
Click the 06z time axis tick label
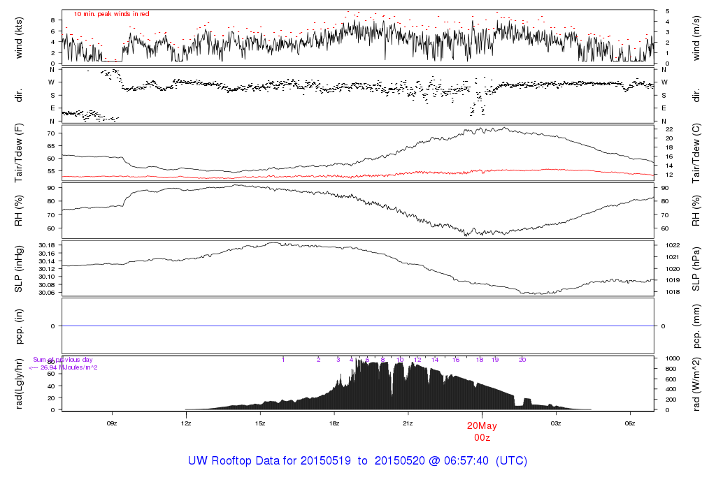[630, 423]
